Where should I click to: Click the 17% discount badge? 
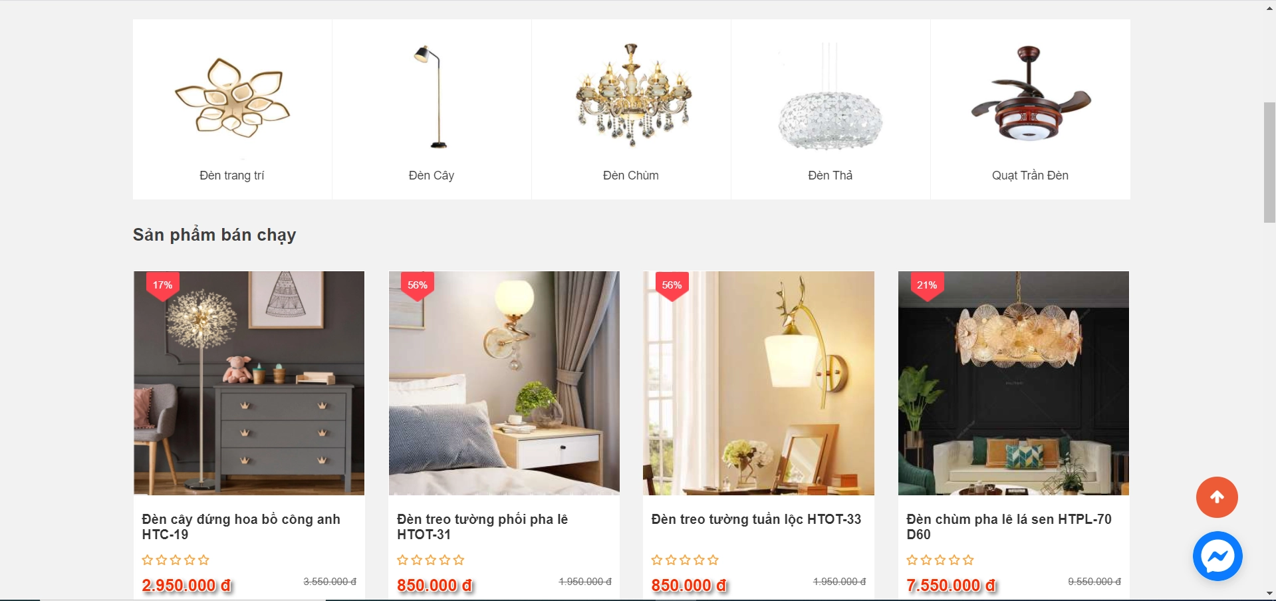pos(162,286)
